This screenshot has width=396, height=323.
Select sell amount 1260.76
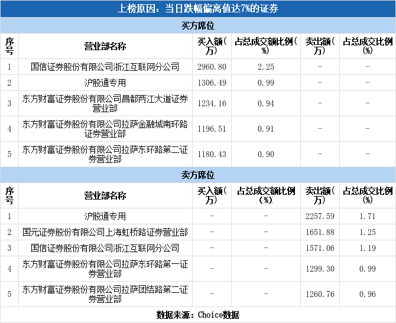pyautogui.click(x=320, y=294)
